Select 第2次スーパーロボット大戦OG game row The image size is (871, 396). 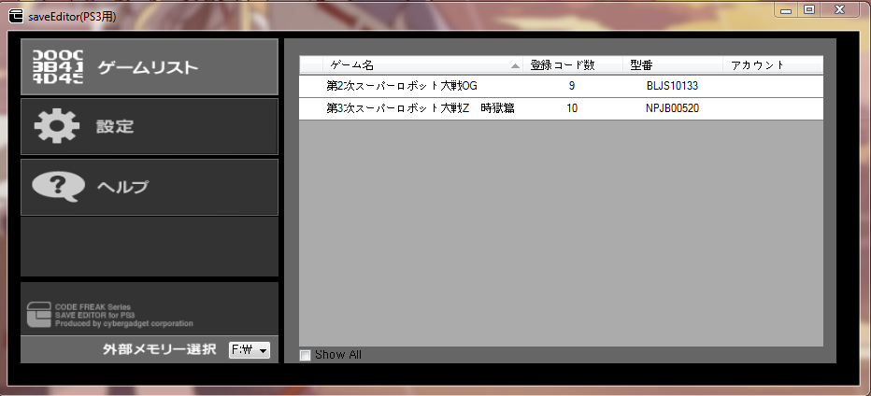pyautogui.click(x=561, y=86)
